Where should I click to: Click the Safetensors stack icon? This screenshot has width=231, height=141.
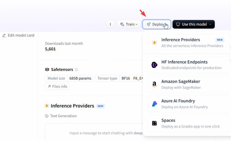pyautogui.click(x=47, y=70)
